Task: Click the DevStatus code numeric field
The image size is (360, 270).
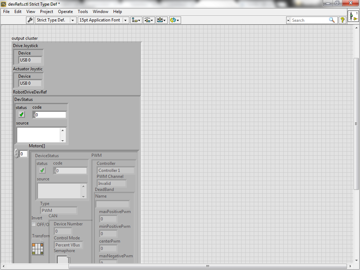Action: pyautogui.click(x=49, y=115)
